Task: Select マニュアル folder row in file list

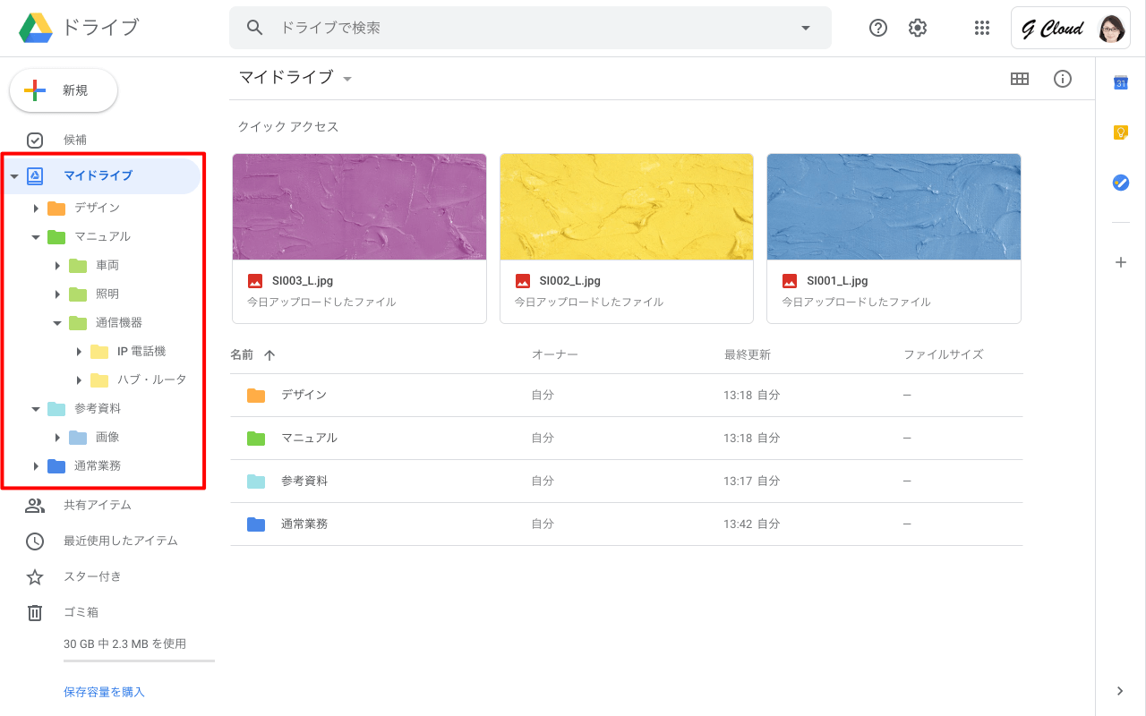Action: (x=627, y=438)
